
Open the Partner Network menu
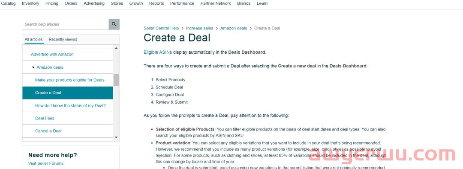[216, 3]
